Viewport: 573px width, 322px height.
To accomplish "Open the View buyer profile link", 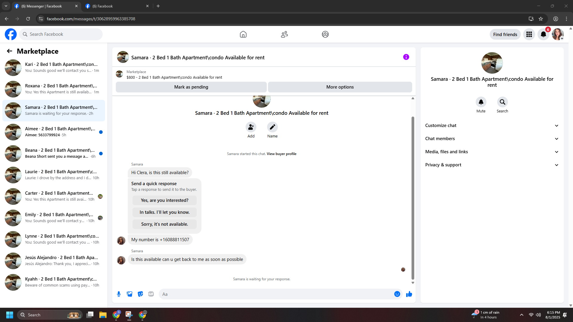I will [x=281, y=154].
